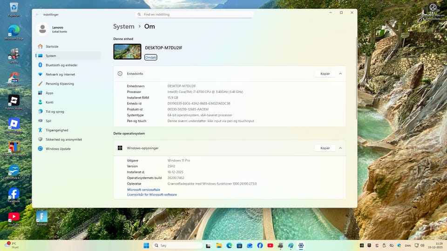
Task: Click the Windows Start button on the taskbar
Action: 146,245
